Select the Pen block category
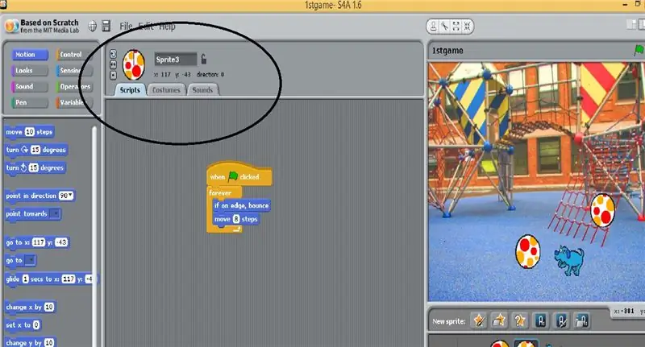The image size is (645, 347). pos(30,103)
